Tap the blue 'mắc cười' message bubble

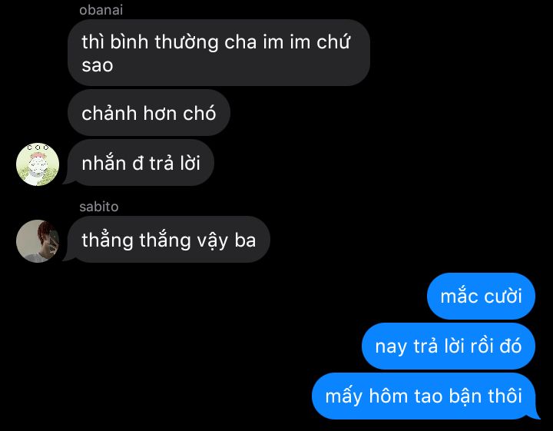pos(481,296)
